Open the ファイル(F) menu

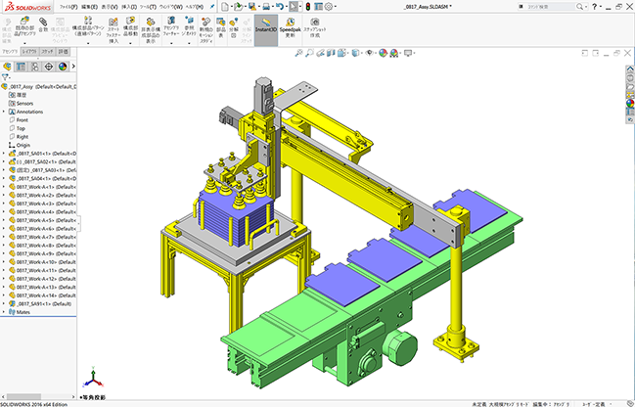[67, 6]
